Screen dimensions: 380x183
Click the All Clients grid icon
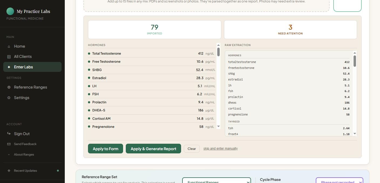coord(9,57)
